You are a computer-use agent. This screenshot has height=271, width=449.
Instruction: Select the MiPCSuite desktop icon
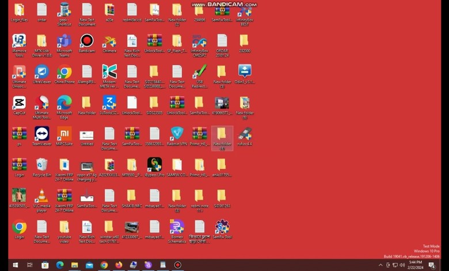coord(64,136)
